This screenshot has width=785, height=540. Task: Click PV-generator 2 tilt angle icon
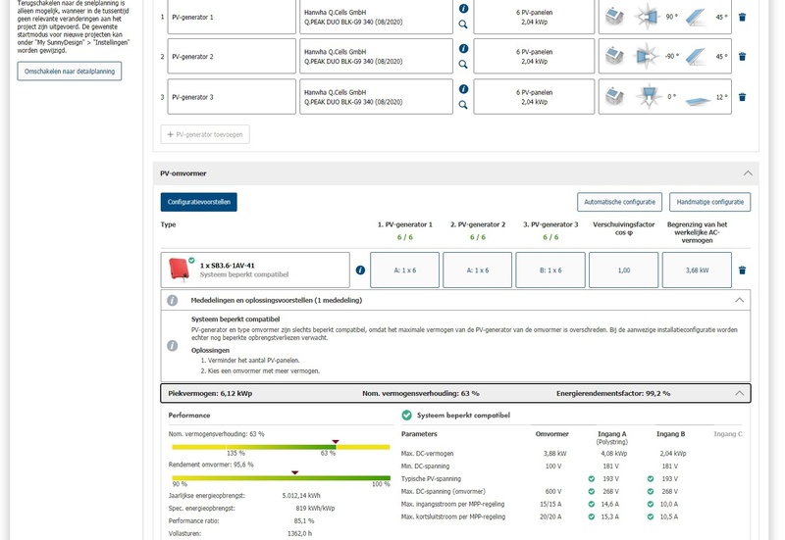tap(695, 57)
